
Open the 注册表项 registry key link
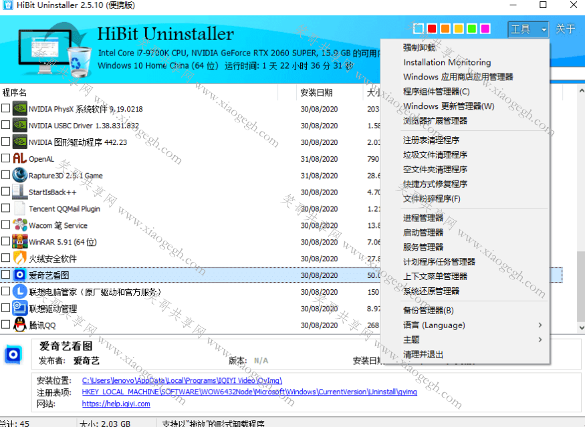249,392
